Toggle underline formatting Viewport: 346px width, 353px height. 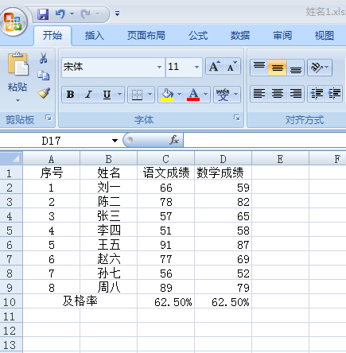pyautogui.click(x=107, y=95)
